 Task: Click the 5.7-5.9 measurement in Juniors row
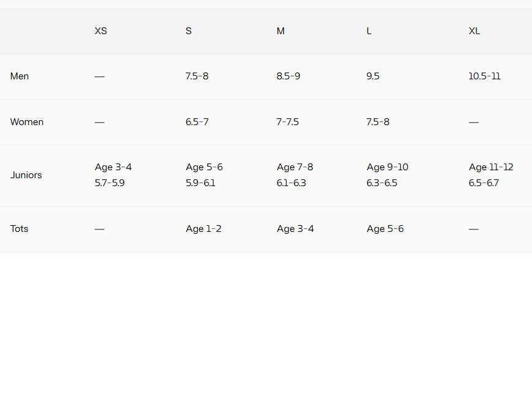(110, 183)
